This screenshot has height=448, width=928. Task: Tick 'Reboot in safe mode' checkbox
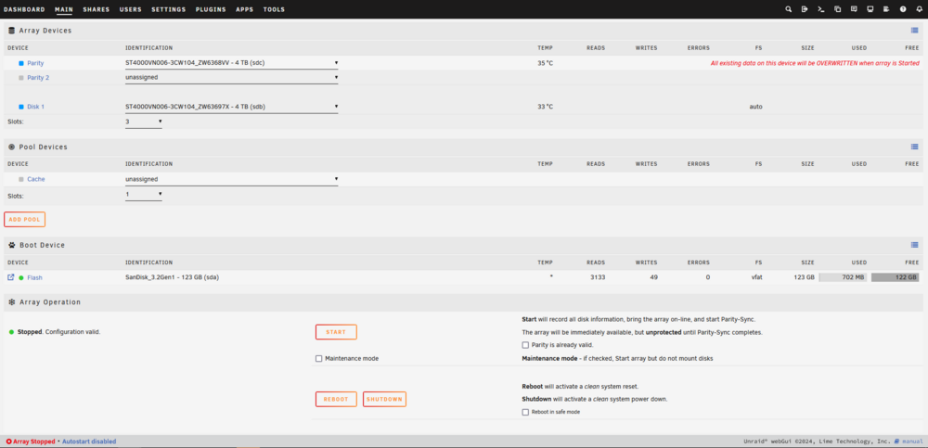click(525, 412)
